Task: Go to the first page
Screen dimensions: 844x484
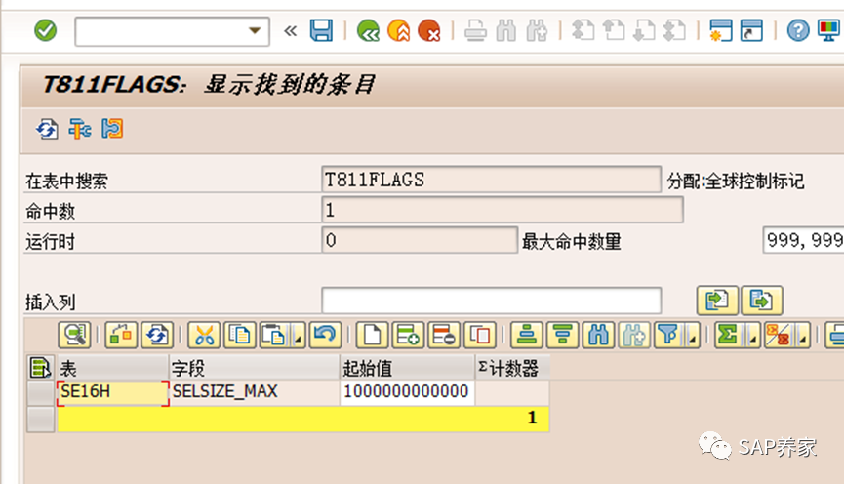Action: [583, 30]
